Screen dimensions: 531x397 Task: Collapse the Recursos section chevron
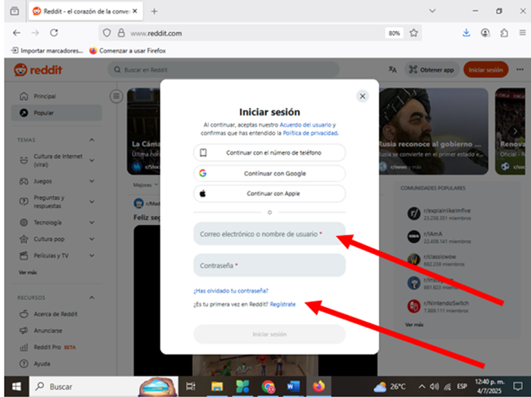coord(92,298)
